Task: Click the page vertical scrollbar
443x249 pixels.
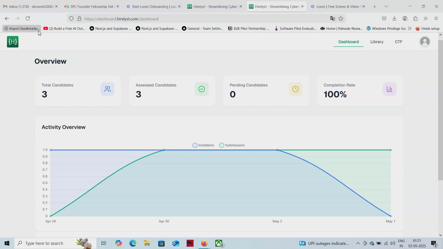Action: point(440,110)
